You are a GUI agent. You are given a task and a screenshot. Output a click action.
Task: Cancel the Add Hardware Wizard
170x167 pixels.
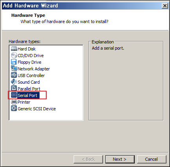[152, 159]
